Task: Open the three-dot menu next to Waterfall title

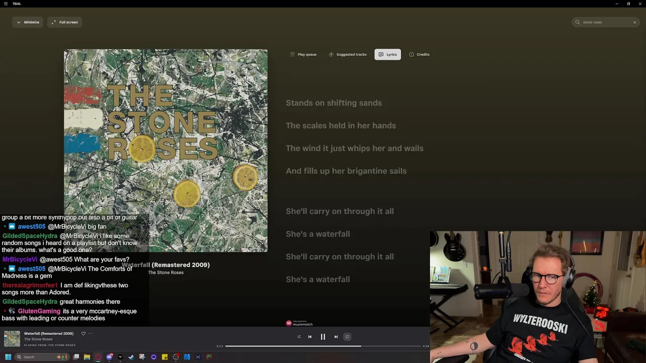Action: pos(91,333)
